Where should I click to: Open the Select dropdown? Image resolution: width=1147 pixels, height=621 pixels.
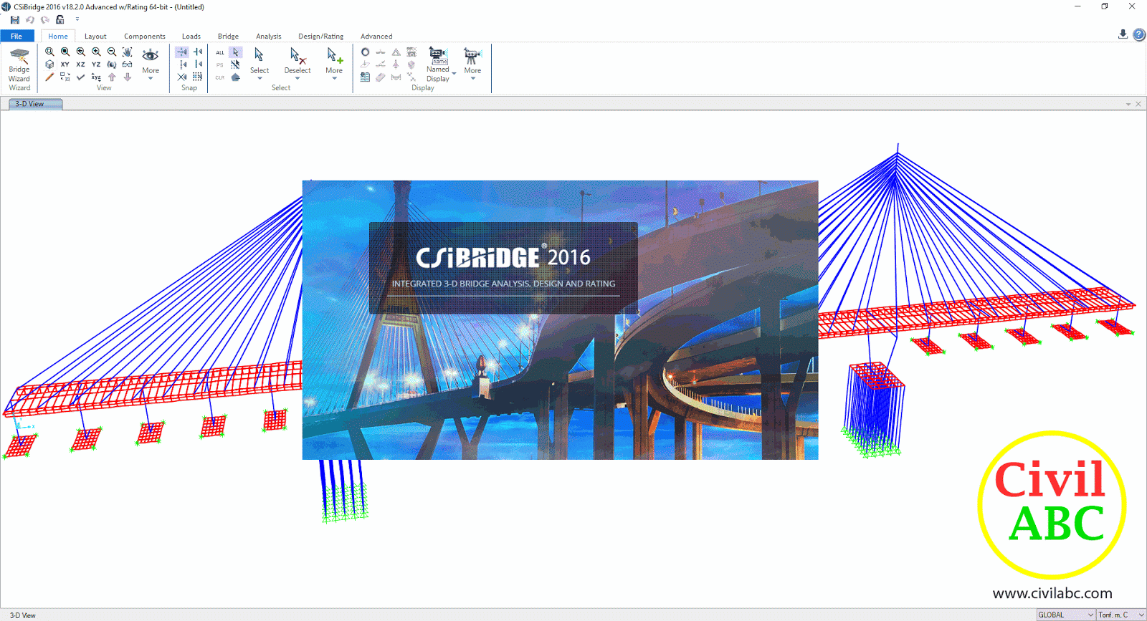(x=260, y=64)
